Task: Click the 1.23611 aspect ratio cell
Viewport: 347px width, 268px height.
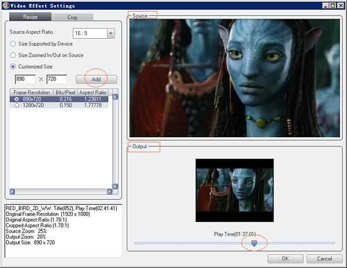Action: 93,99
